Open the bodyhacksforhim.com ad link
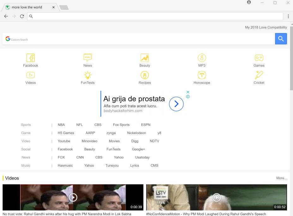This screenshot has height=216, width=293. pyautogui.click(x=123, y=111)
